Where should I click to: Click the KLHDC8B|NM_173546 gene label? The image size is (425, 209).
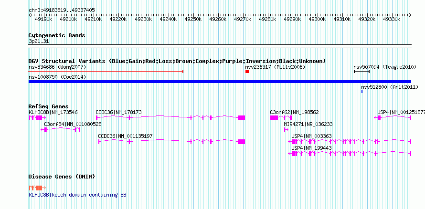click(x=53, y=112)
